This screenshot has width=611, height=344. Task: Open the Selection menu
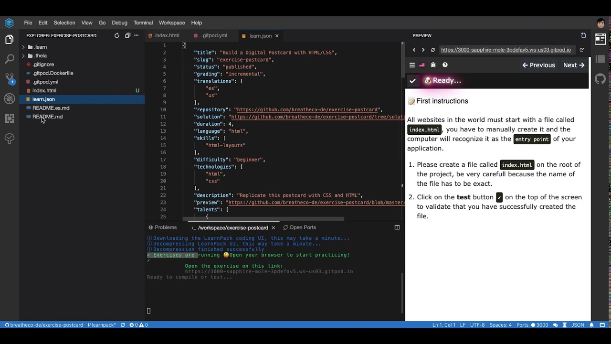[x=64, y=22]
